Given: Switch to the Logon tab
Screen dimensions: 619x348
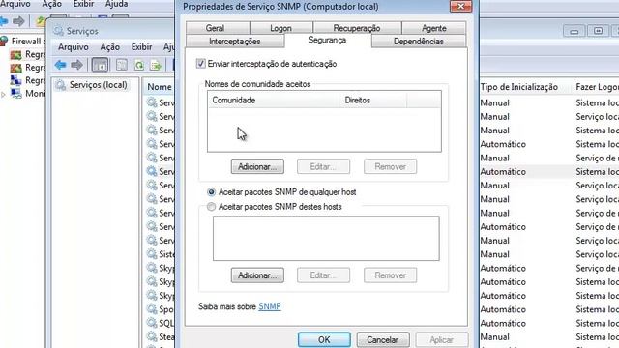Looking at the screenshot, I should point(281,28).
